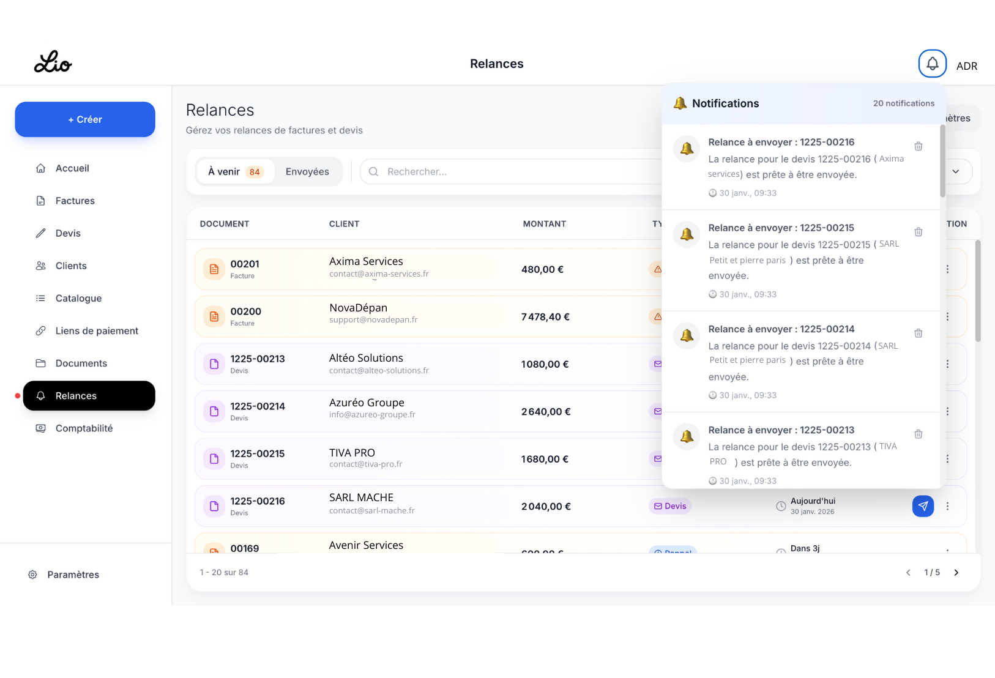The height and width of the screenshot is (678, 995).
Task: Delete the notification for 1225-00215
Action: click(918, 231)
